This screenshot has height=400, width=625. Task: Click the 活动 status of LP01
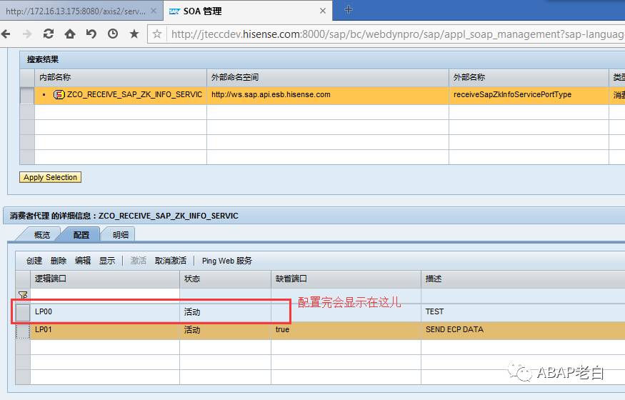pyautogui.click(x=192, y=330)
